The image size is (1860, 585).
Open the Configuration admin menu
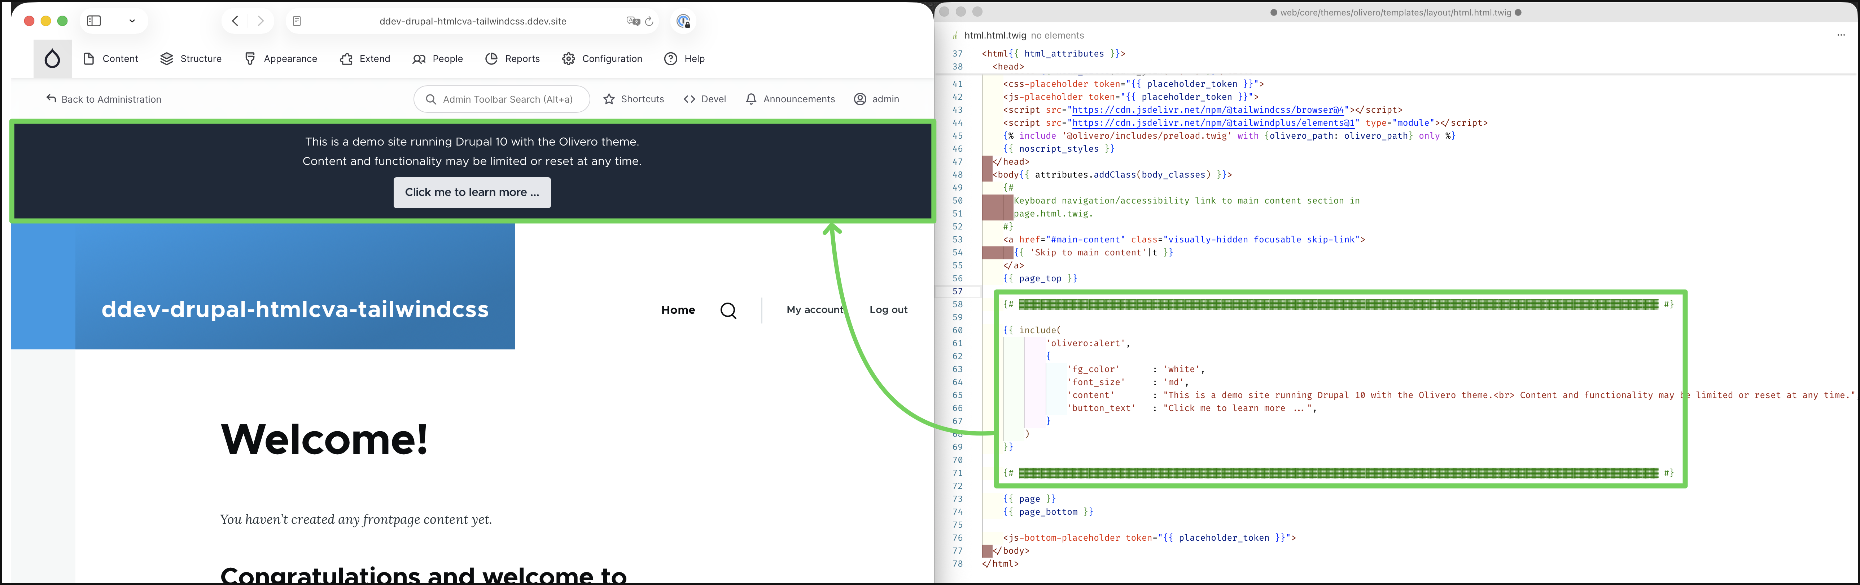tap(602, 59)
